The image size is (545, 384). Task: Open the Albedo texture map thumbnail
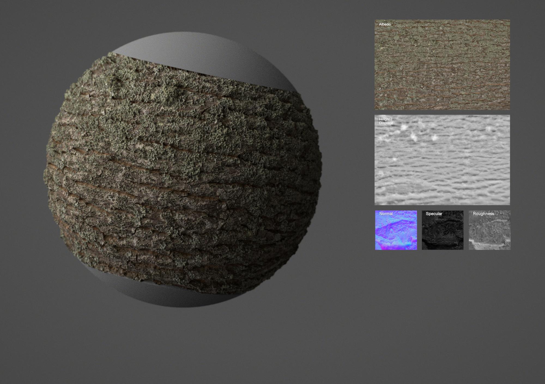pyautogui.click(x=442, y=65)
